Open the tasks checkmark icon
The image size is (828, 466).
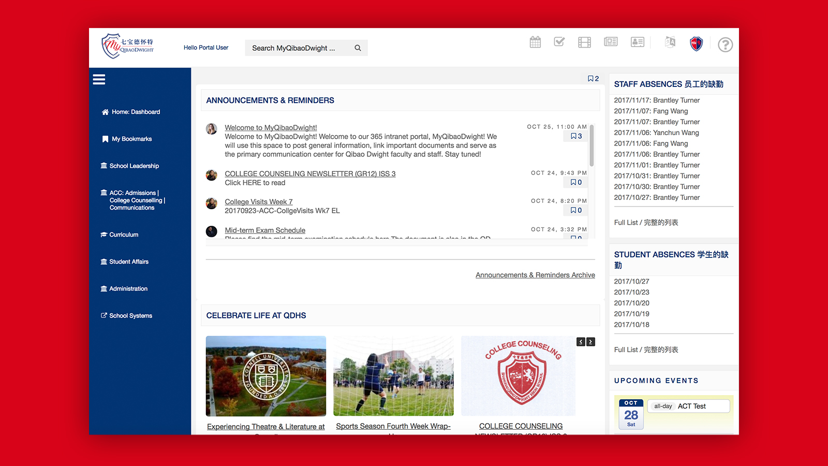click(x=559, y=42)
